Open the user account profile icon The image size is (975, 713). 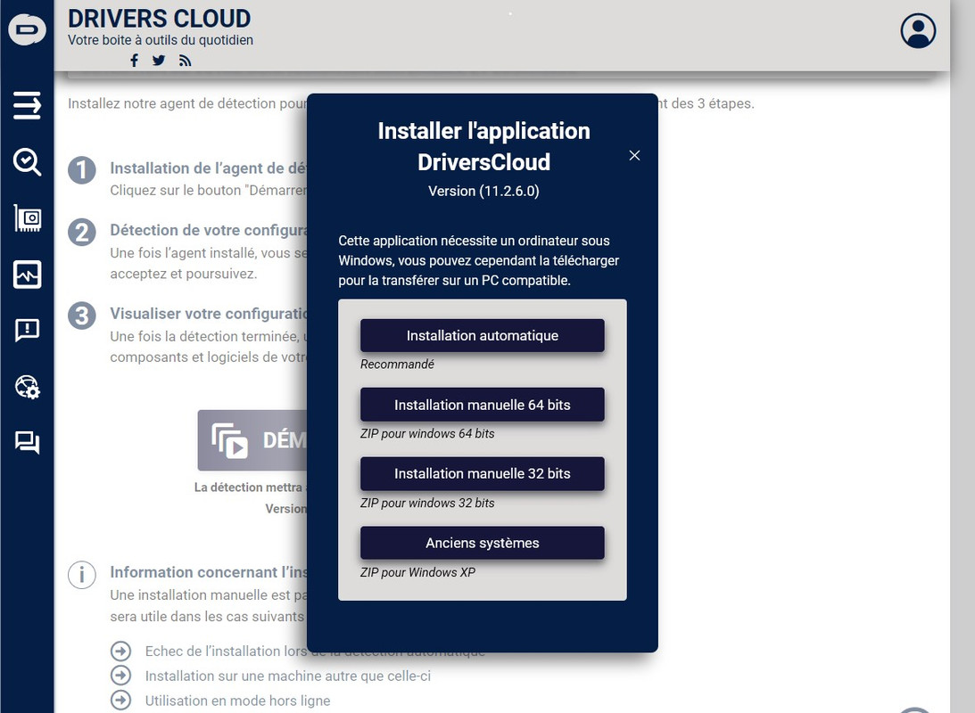click(918, 30)
